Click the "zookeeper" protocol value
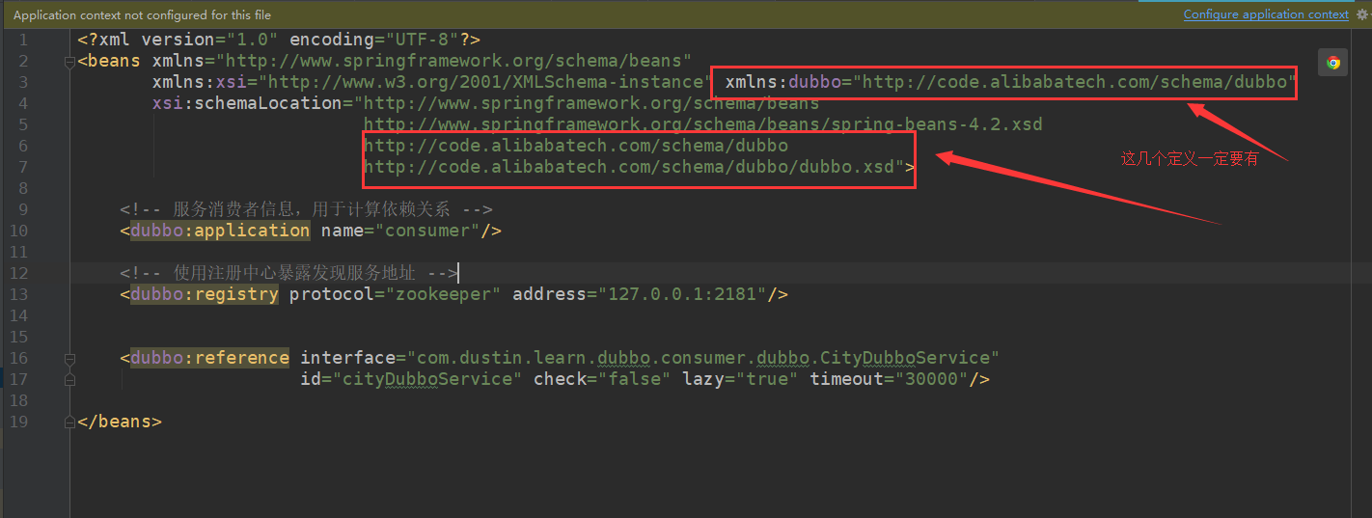The image size is (1372, 518). tap(443, 294)
